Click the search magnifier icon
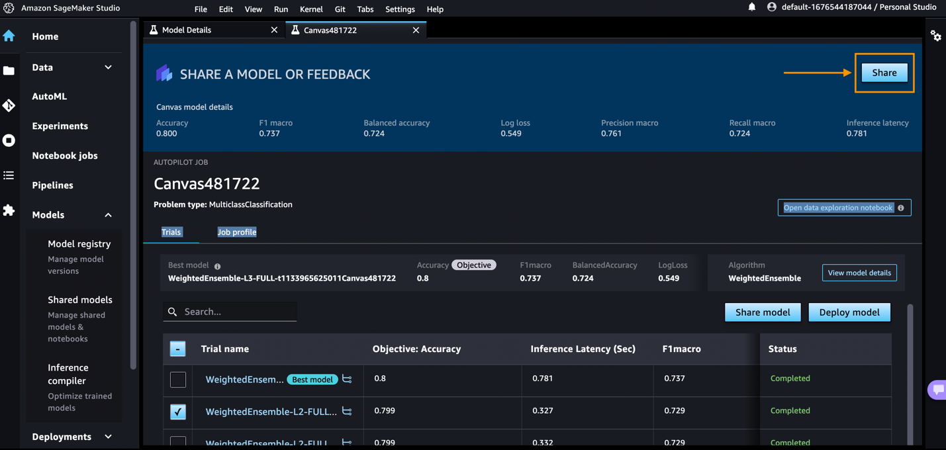The height and width of the screenshot is (450, 946). point(173,312)
